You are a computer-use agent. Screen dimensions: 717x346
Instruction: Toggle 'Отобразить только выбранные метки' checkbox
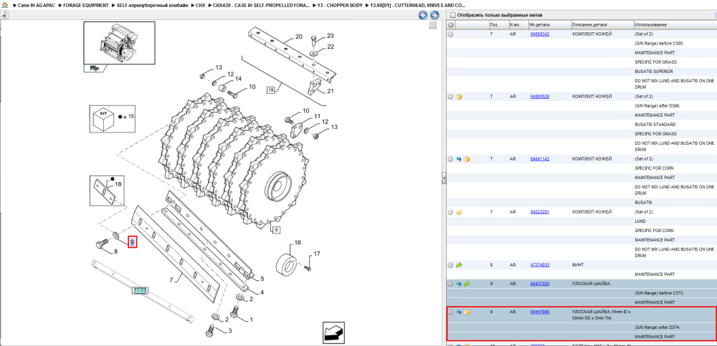point(452,15)
